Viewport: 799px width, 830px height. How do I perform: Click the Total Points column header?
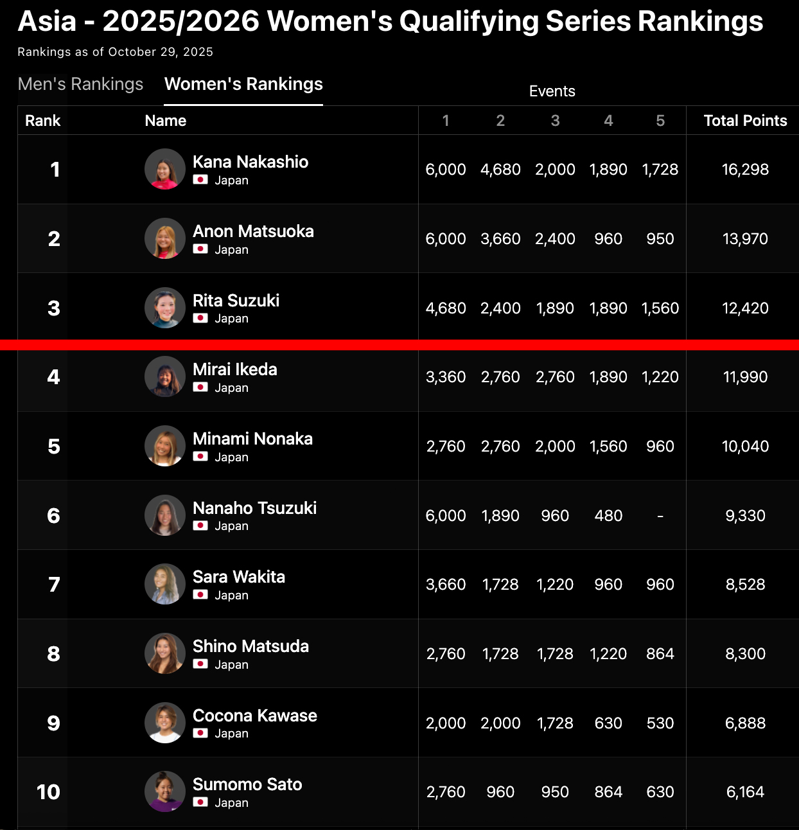tap(745, 121)
